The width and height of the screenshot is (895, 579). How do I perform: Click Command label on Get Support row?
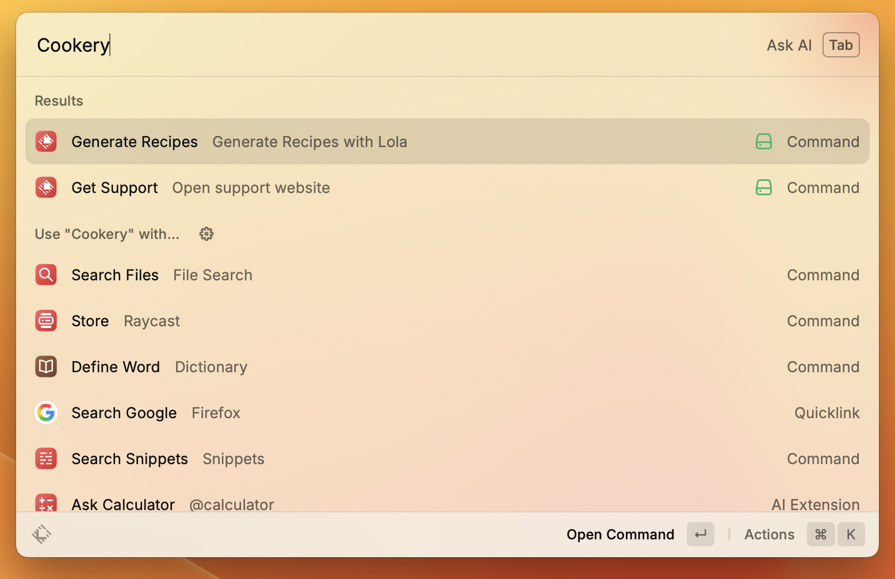click(823, 187)
